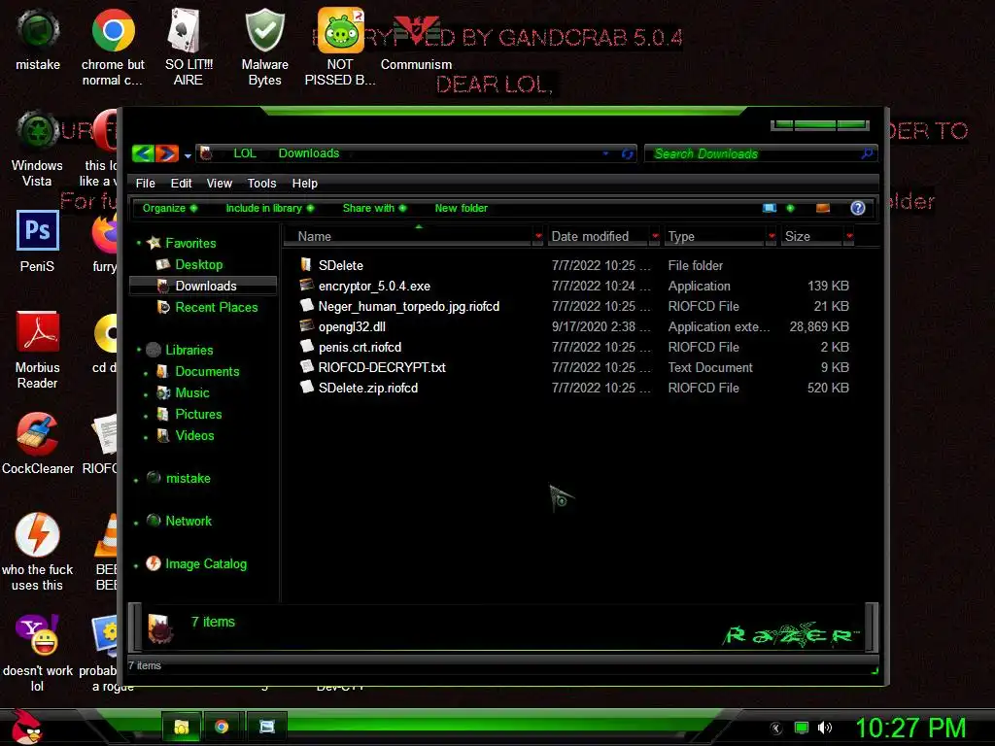Click Image Catalog in navigation pane

click(206, 564)
